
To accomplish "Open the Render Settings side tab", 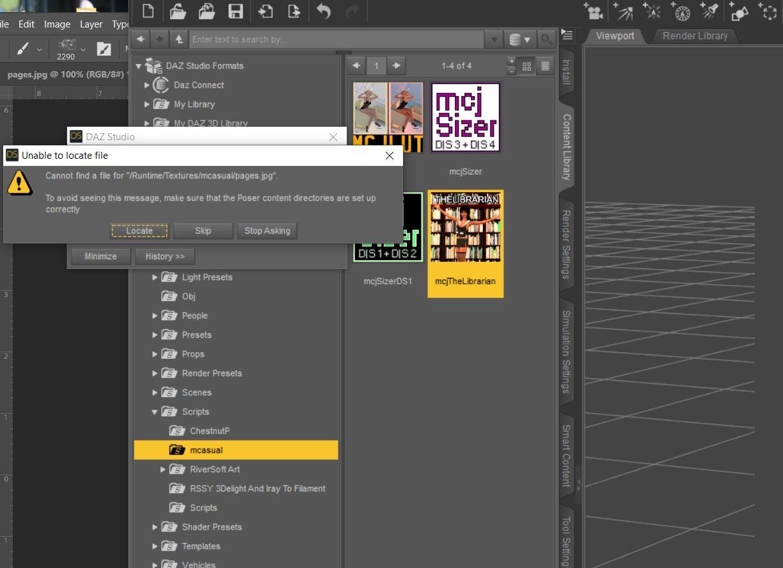I will tap(566, 244).
